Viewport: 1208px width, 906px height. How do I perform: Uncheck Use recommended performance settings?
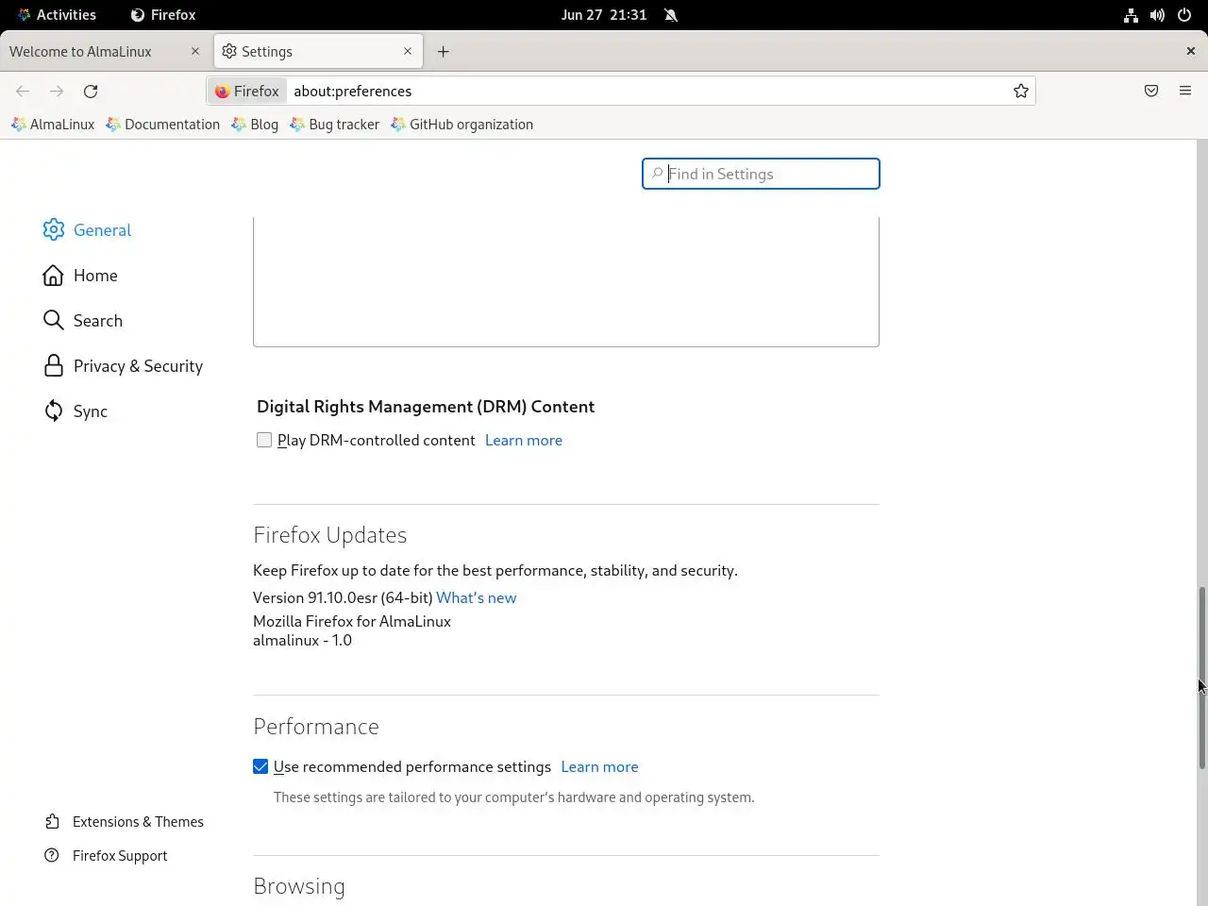(x=260, y=767)
